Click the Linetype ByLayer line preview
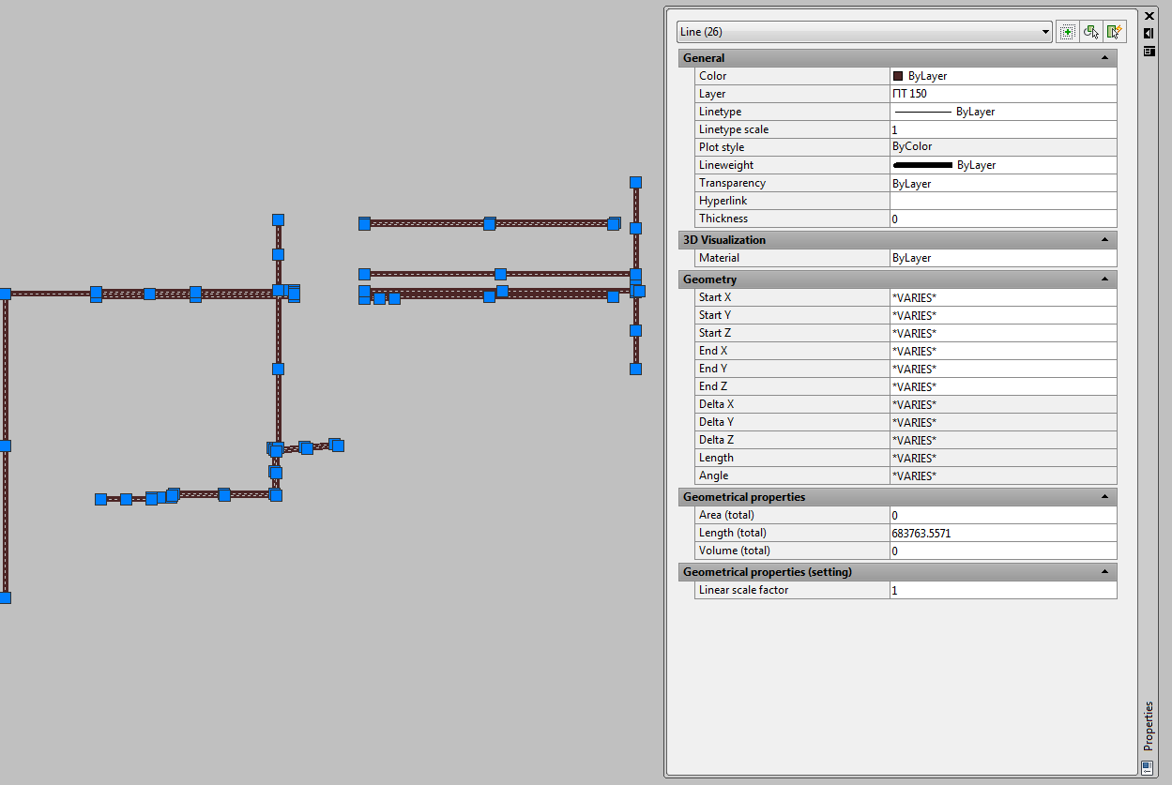Viewport: 1172px width, 785px height. click(924, 111)
